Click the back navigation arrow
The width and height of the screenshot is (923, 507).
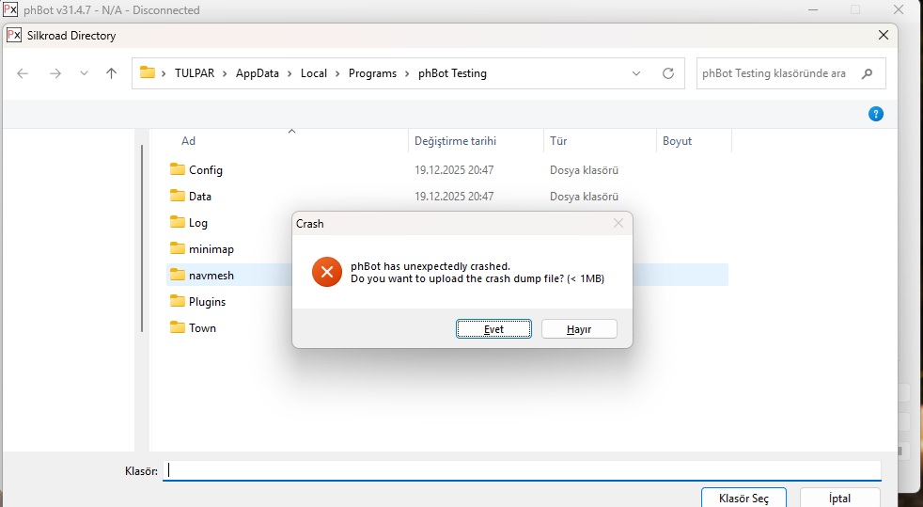click(23, 73)
